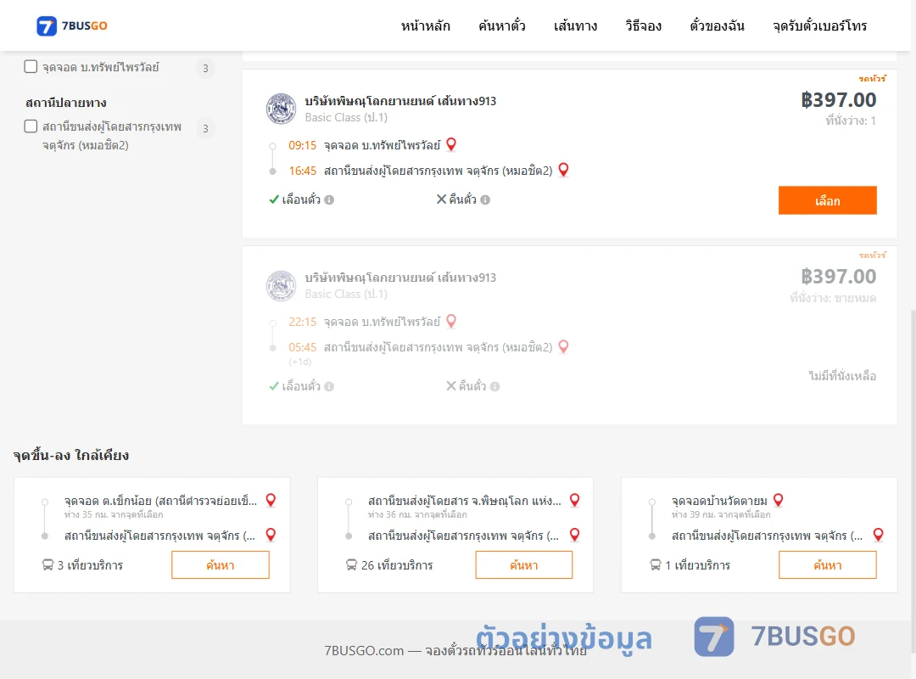The width and height of the screenshot is (916, 679).
Task: Click the ที่นั่งว่าง: ขายหมด status text
Action: [x=833, y=298]
